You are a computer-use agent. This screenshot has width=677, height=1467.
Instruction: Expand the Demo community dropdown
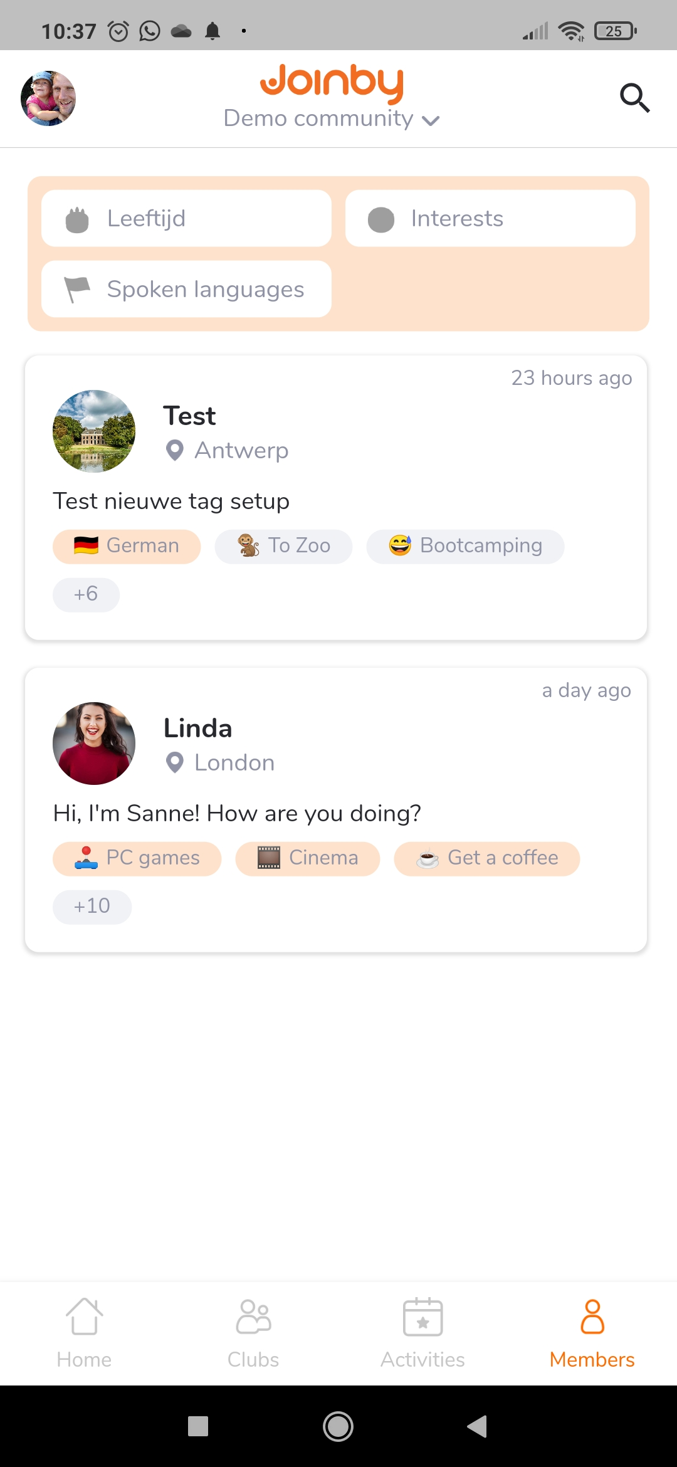click(332, 118)
